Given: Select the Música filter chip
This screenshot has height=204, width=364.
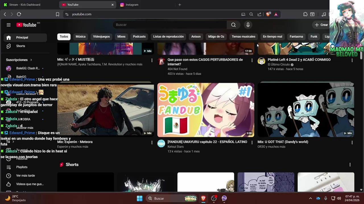Looking at the screenshot, I should 80,37.
